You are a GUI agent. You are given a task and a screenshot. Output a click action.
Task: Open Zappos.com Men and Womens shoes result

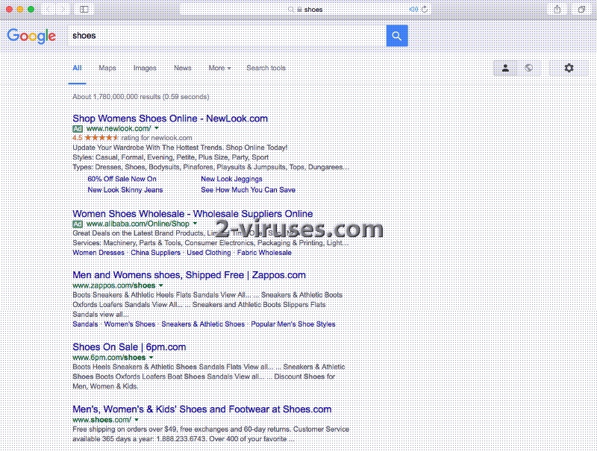189,275
